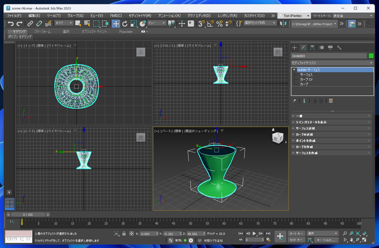The width and height of the screenshot is (379, 248).
Task: Open the キー フィルタ... dialog button
Action: pos(326,240)
